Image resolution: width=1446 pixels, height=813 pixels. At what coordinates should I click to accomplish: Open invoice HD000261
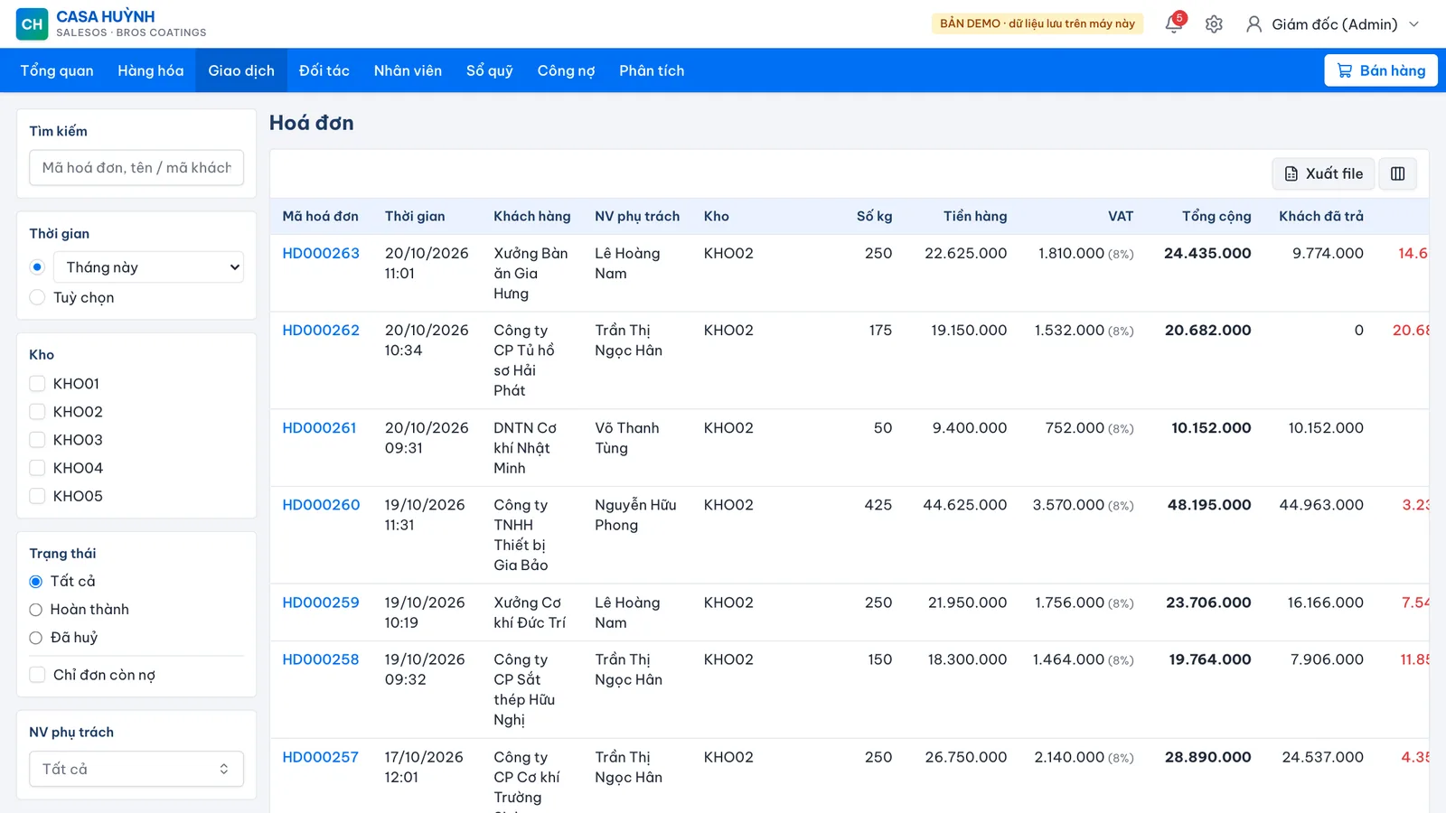point(319,428)
